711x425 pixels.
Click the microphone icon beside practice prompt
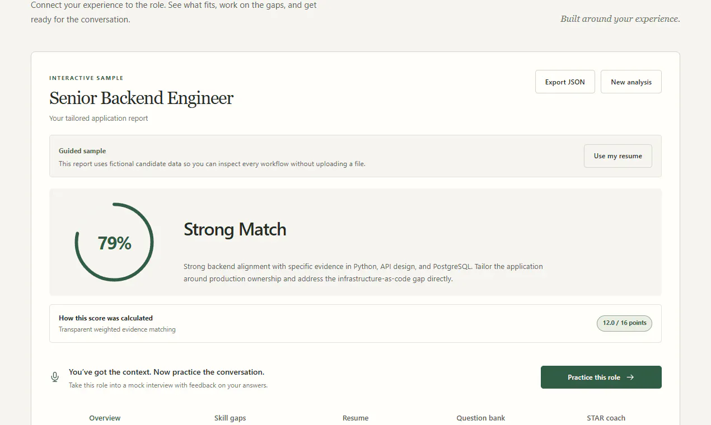[55, 377]
